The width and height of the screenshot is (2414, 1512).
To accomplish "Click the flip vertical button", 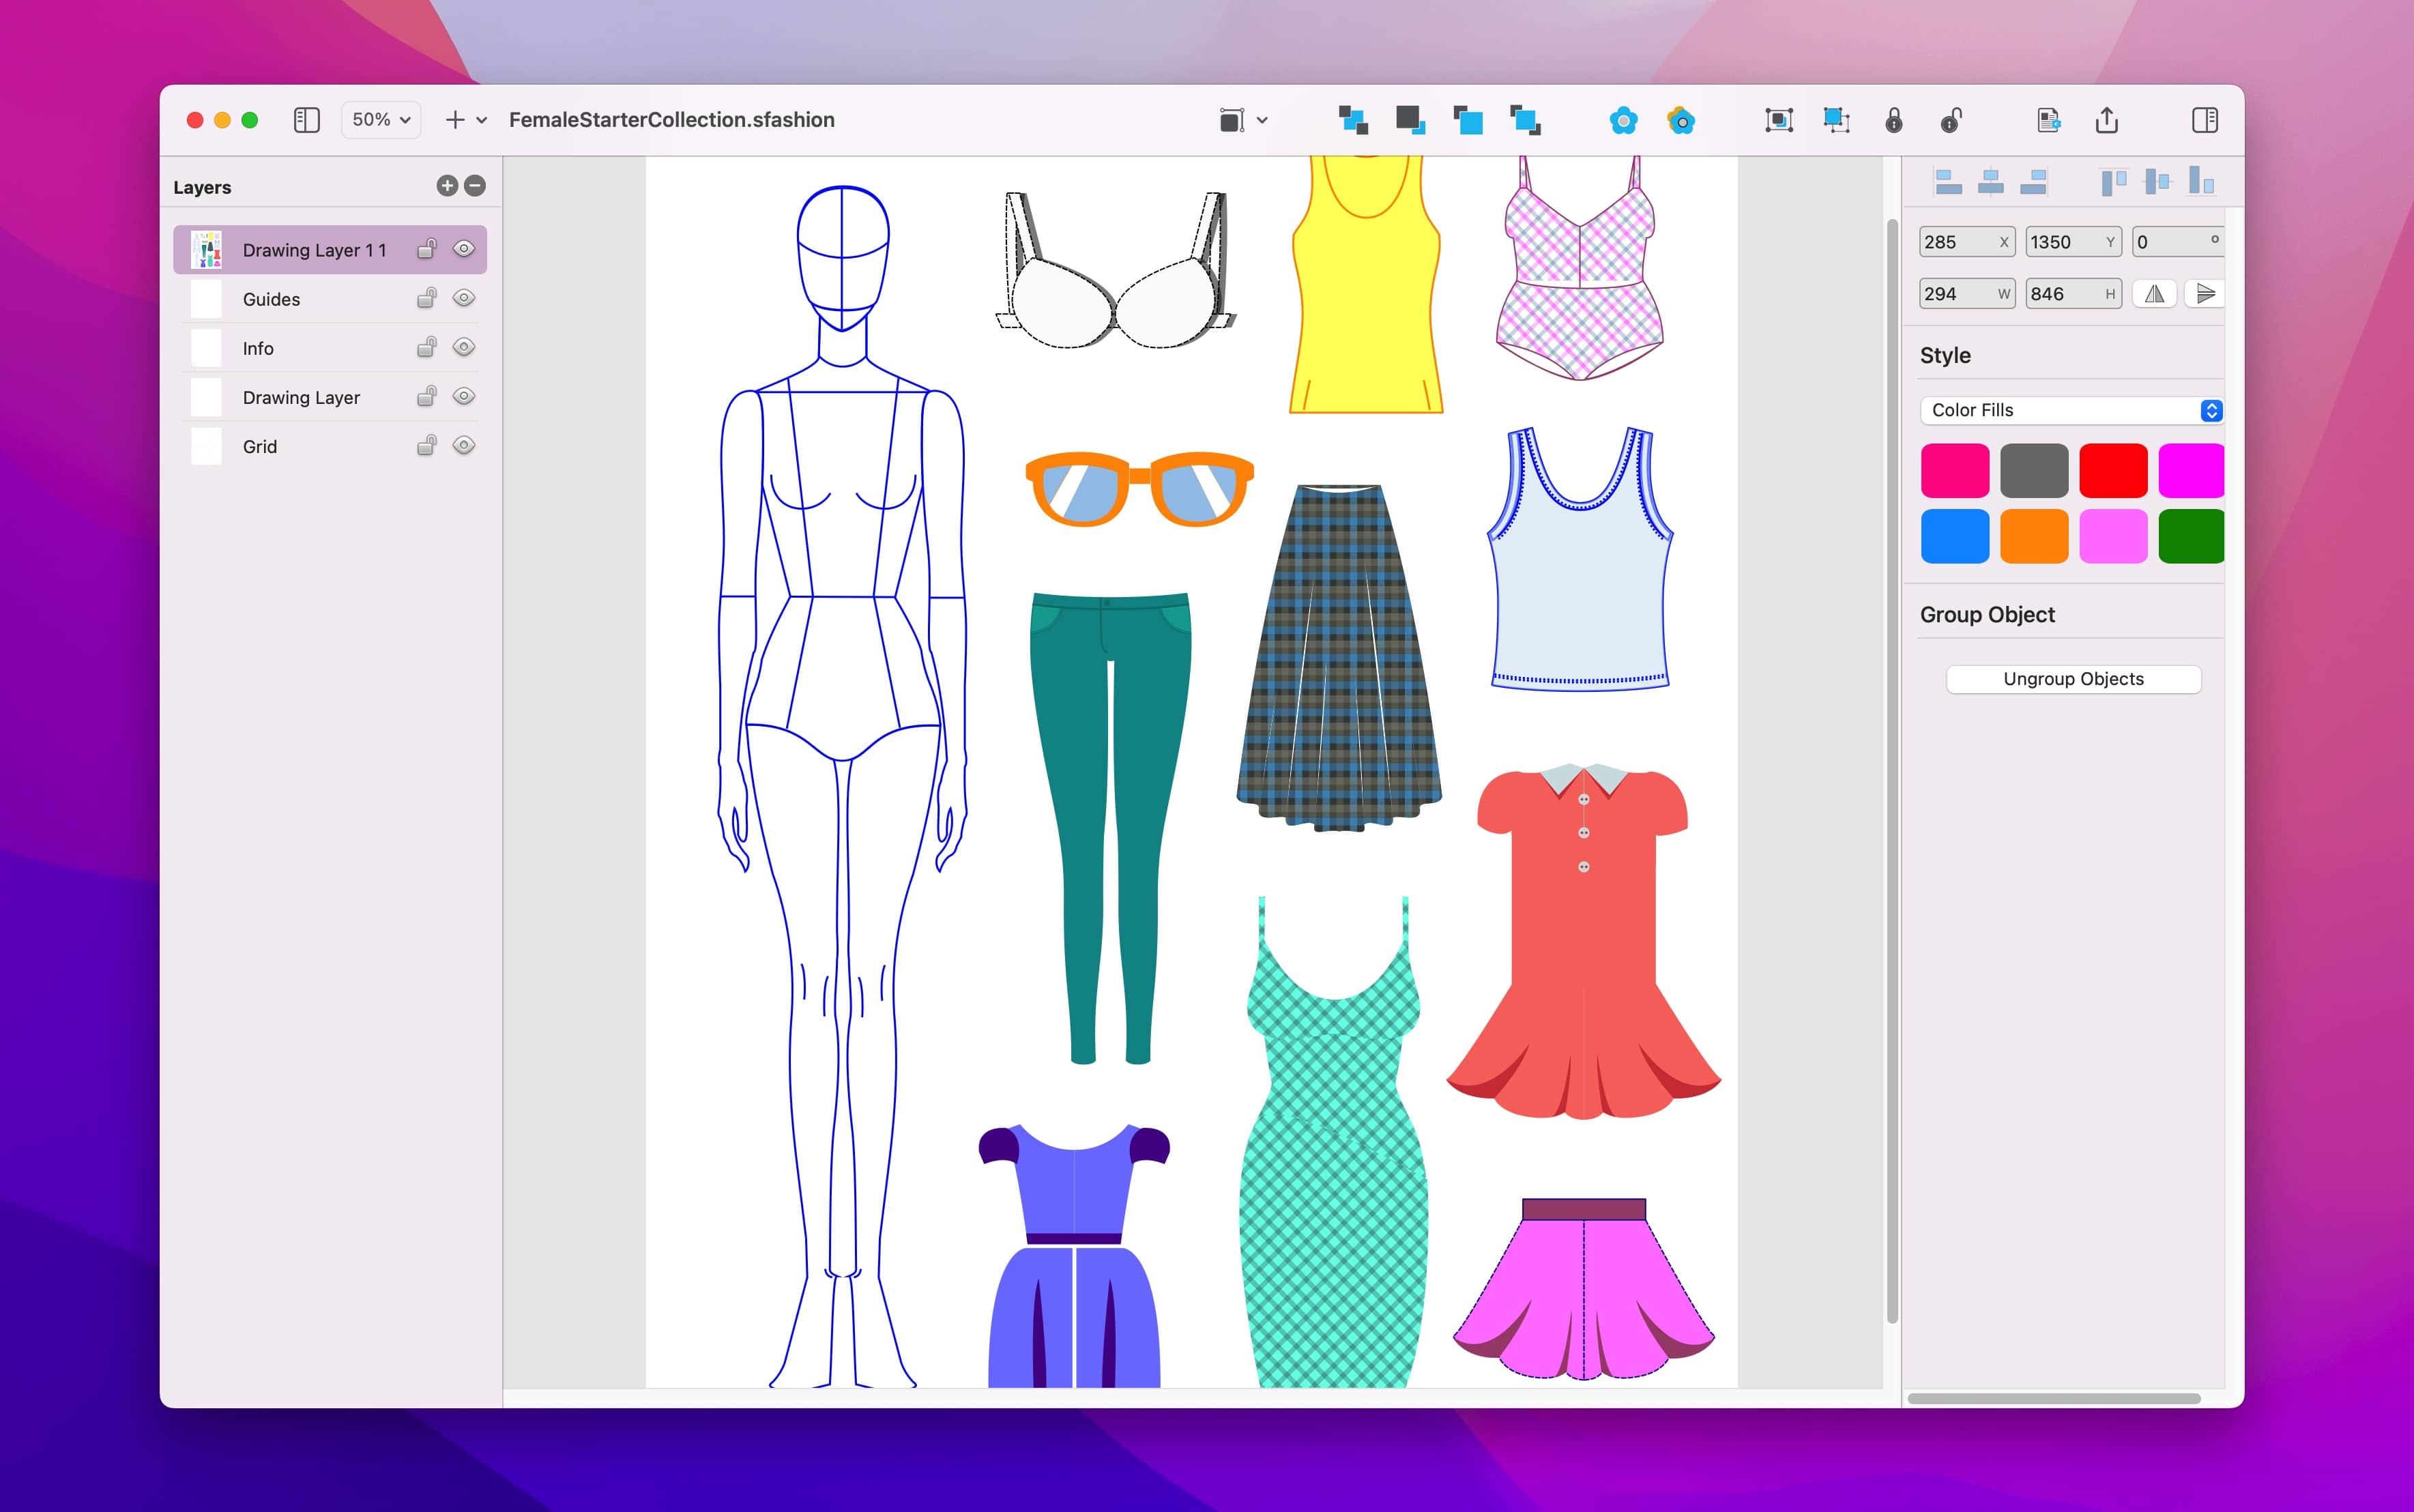I will click(2205, 294).
